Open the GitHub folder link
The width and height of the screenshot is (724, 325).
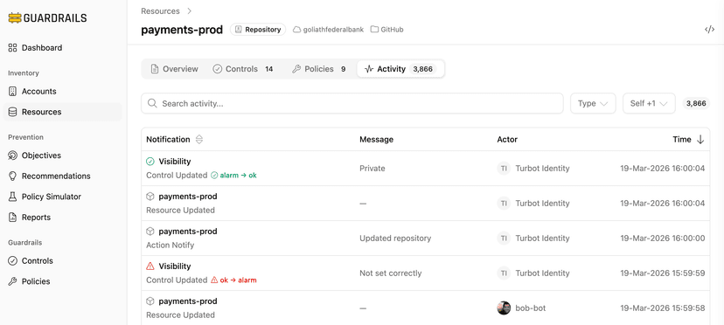click(x=387, y=30)
